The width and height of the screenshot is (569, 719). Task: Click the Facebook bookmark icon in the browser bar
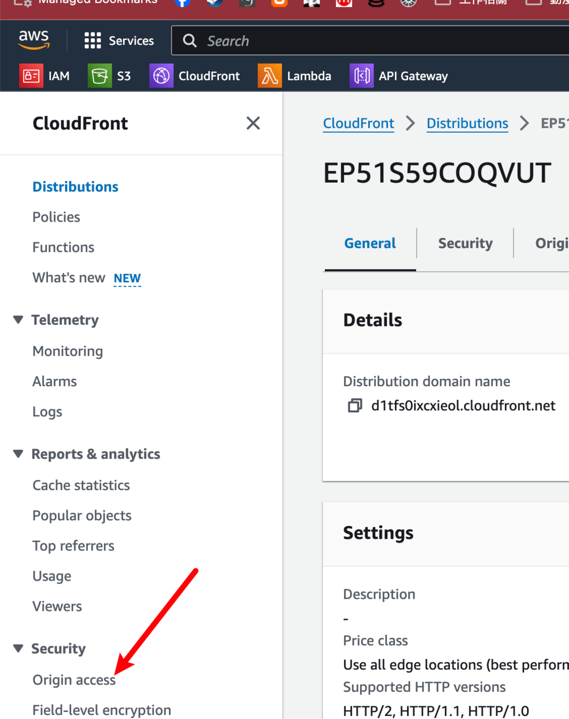[x=182, y=3]
